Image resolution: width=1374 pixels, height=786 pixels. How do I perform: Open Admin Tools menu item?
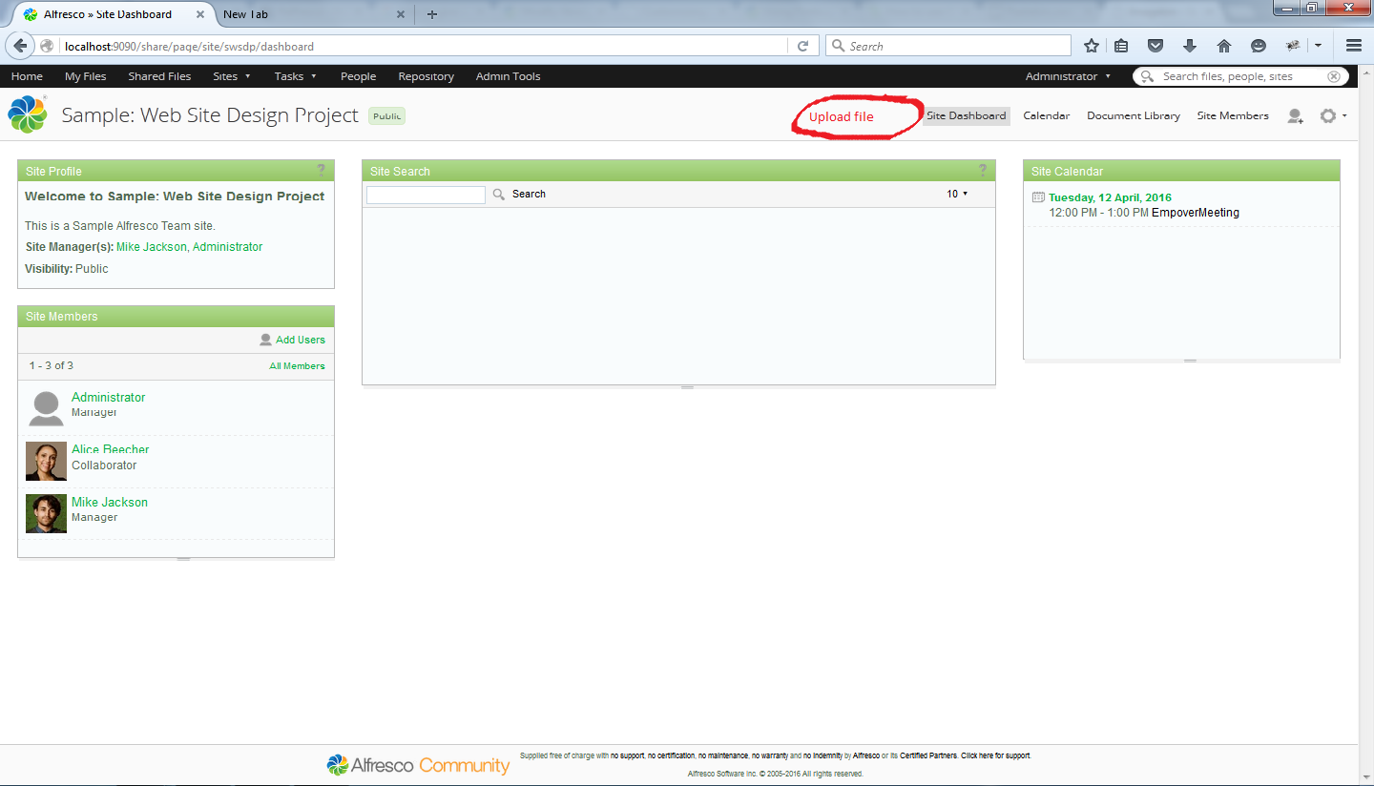pyautogui.click(x=508, y=76)
